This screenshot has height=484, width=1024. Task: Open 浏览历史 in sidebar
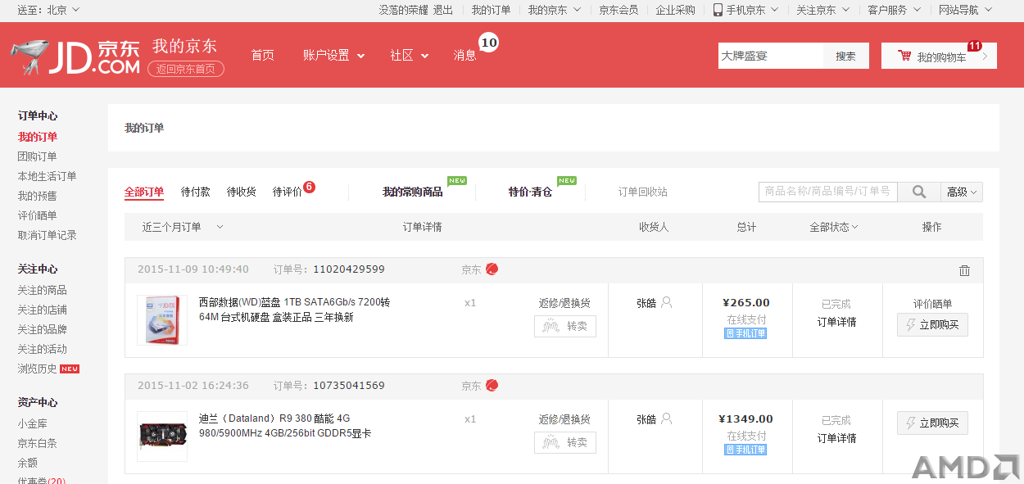[38, 369]
